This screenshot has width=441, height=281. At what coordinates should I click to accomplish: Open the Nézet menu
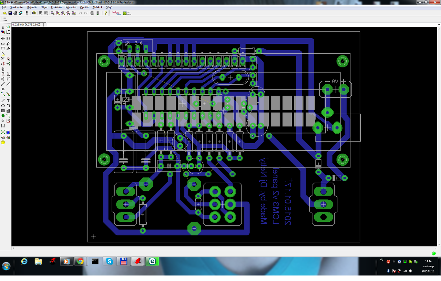44,7
